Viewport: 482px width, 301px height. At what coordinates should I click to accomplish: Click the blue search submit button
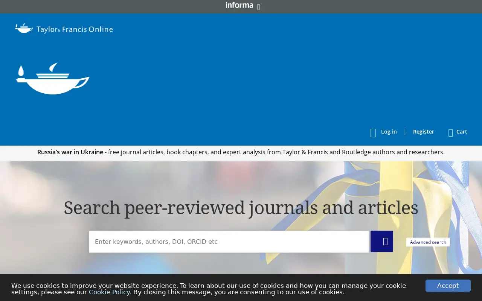[382, 241]
